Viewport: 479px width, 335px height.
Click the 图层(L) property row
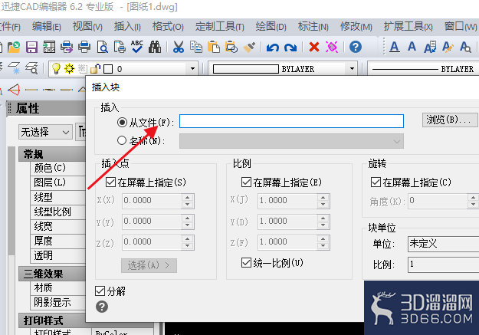click(58, 182)
